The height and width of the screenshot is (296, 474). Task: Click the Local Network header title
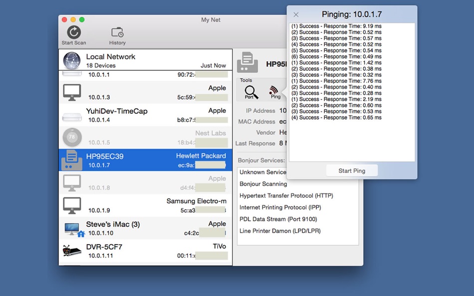pyautogui.click(x=111, y=57)
